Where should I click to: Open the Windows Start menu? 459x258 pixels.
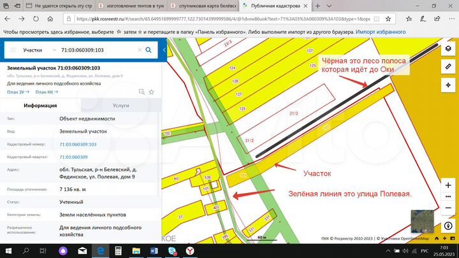click(8, 251)
